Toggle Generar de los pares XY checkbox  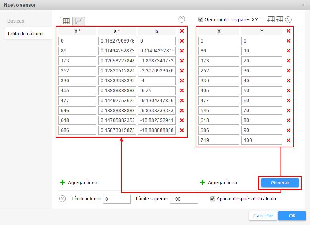pyautogui.click(x=201, y=19)
